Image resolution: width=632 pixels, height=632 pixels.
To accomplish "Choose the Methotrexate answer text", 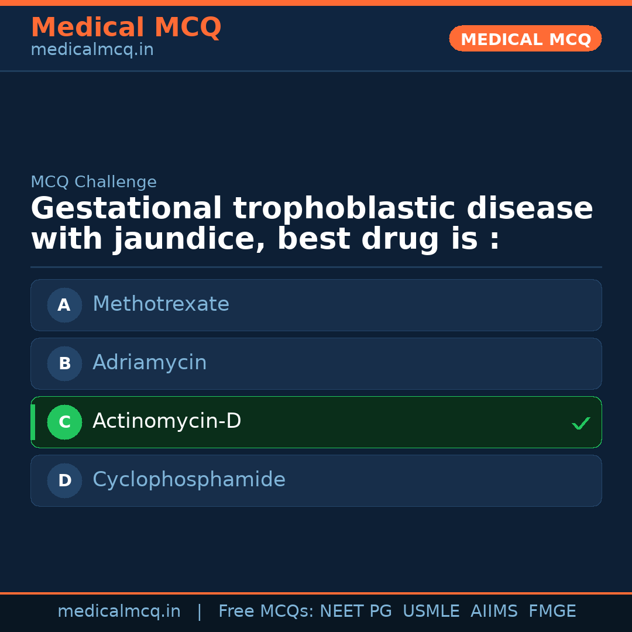I will 161,304.
